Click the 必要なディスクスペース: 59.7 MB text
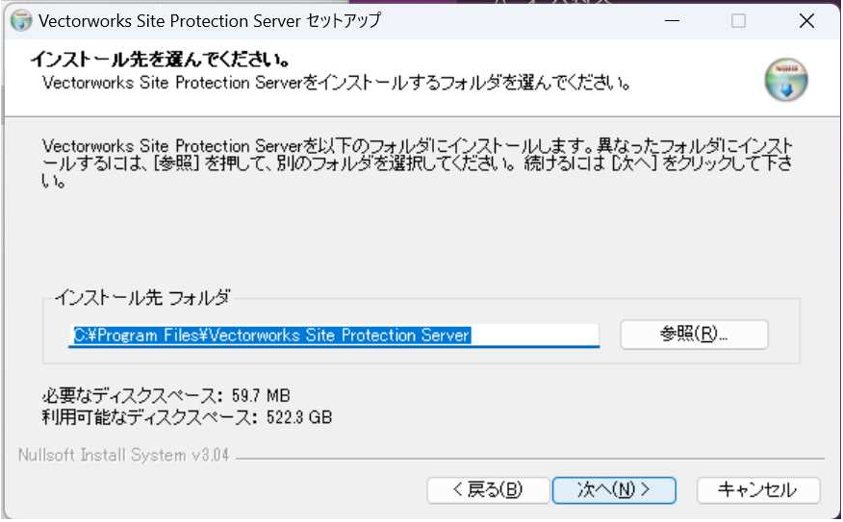Screen dimensions: 843x522 [x=166, y=396]
